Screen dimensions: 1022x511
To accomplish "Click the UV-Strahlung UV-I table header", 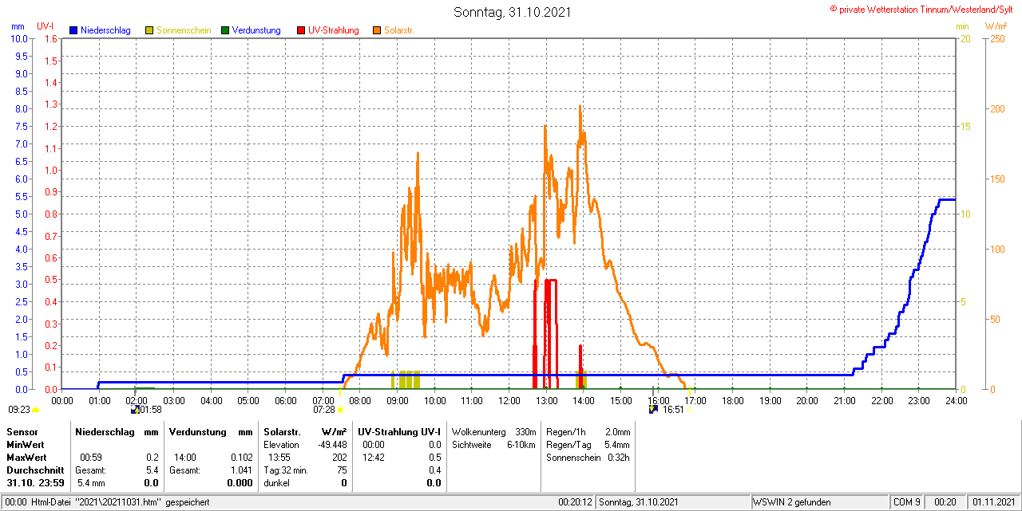I will coord(399,431).
